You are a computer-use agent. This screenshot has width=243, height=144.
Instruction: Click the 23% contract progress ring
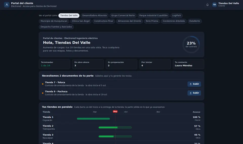[x=191, y=44]
